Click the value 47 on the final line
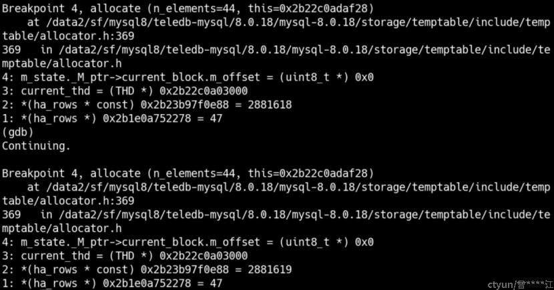The width and height of the screenshot is (554, 290). (x=216, y=283)
